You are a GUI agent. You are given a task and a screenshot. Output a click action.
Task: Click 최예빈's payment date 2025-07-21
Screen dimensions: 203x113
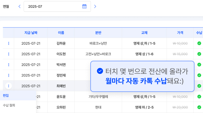(x=31, y=86)
